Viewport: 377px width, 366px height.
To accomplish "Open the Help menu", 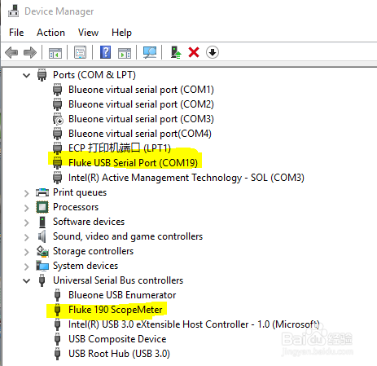I will pos(121,33).
